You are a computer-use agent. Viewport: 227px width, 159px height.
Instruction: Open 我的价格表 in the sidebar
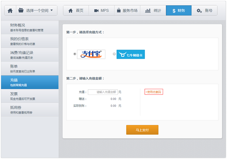pos(30,41)
